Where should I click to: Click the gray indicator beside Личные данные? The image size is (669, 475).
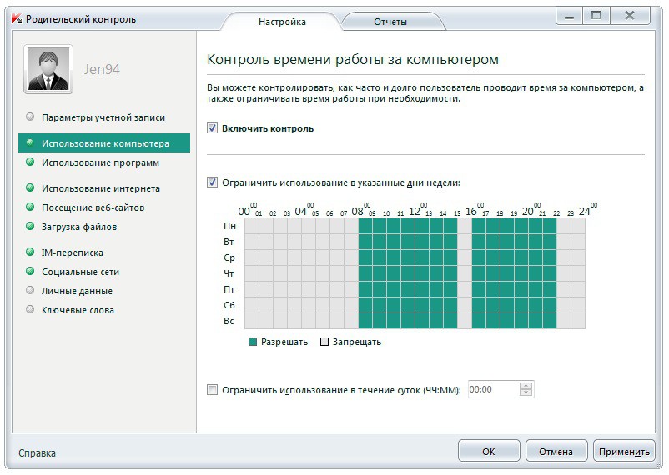(30, 291)
